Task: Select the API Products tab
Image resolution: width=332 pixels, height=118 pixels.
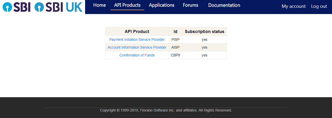Action: (x=127, y=5)
